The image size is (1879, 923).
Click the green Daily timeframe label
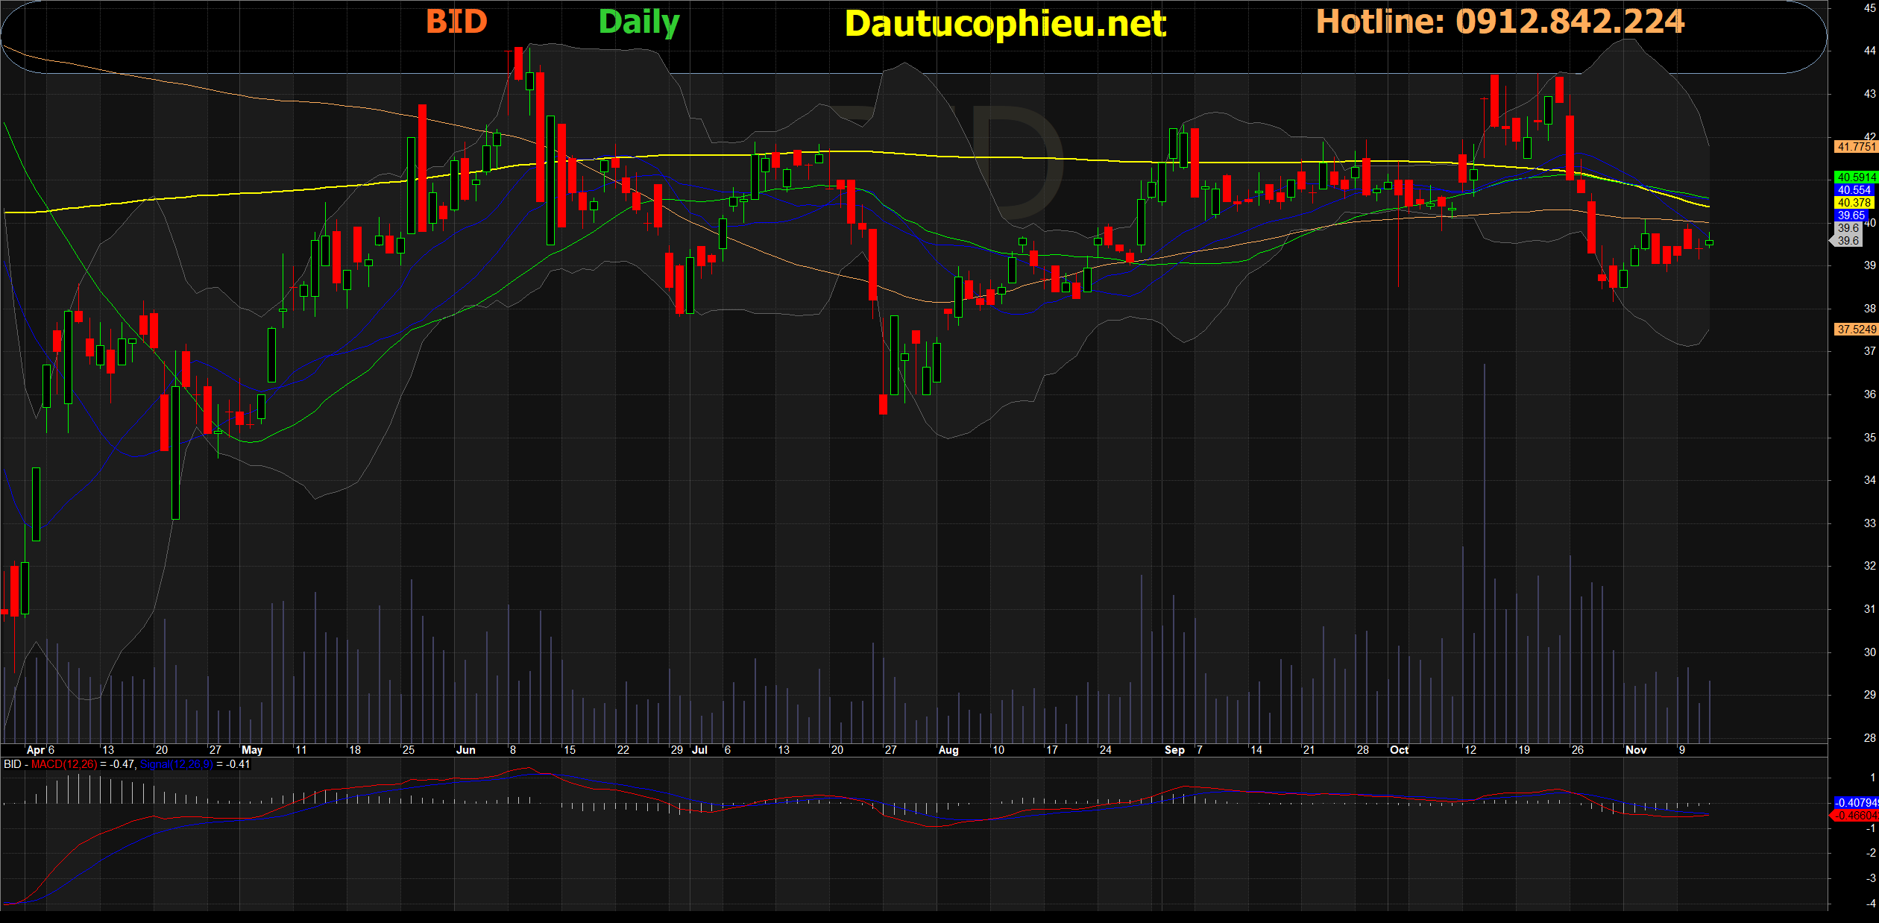click(639, 22)
